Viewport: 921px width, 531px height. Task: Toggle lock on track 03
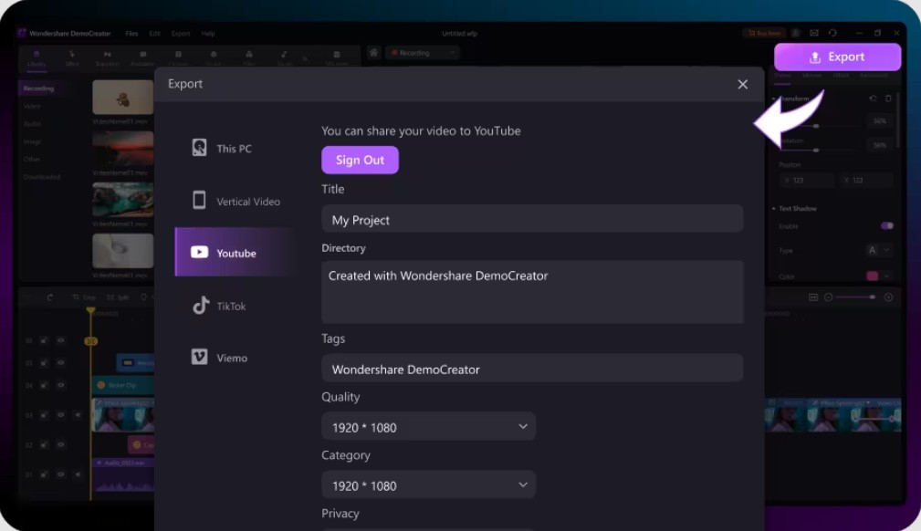(x=44, y=415)
